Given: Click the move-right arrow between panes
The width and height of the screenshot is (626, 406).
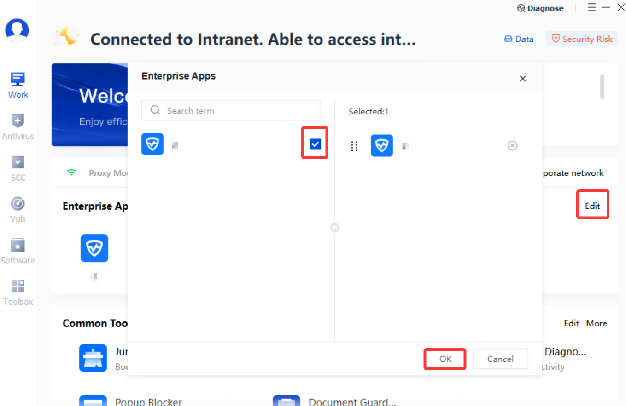Looking at the screenshot, I should point(335,227).
